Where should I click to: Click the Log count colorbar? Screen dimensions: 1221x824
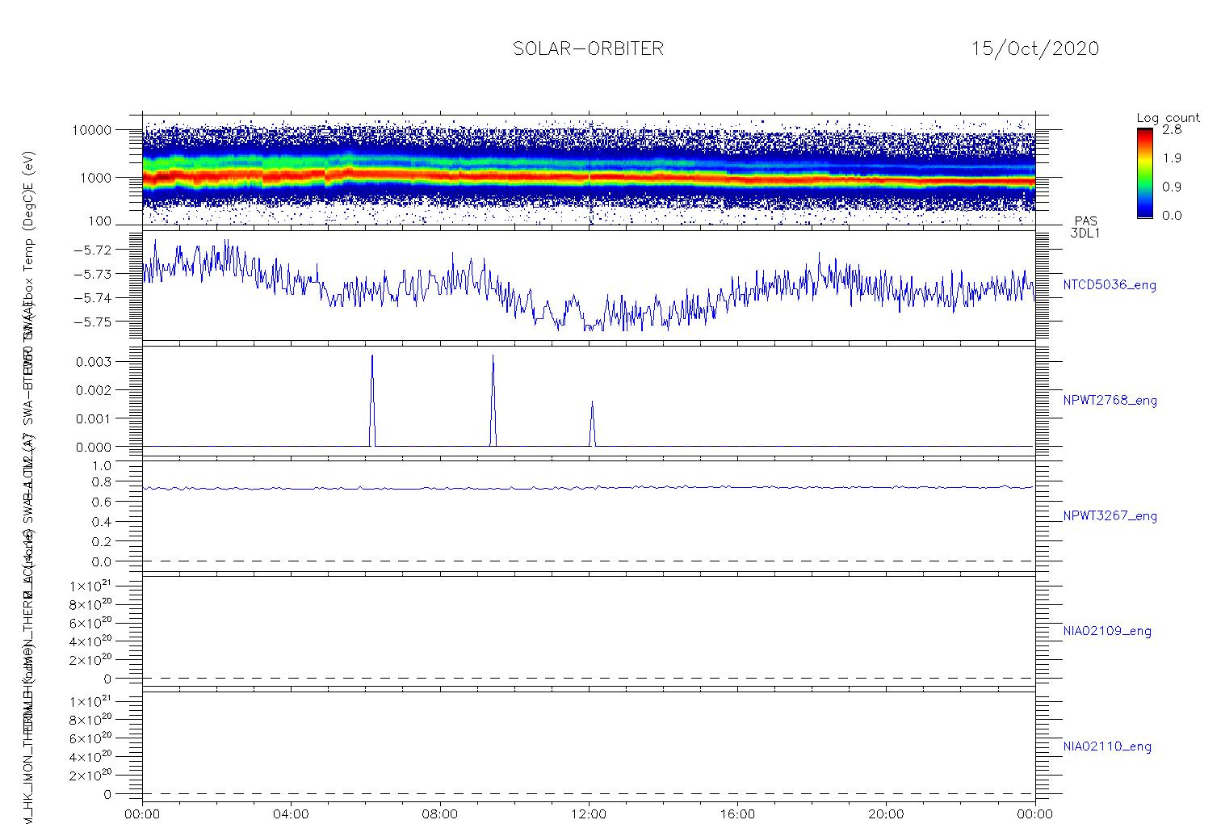click(1145, 174)
